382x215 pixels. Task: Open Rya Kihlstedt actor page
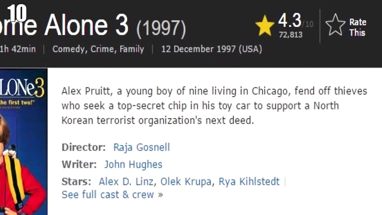pyautogui.click(x=249, y=181)
